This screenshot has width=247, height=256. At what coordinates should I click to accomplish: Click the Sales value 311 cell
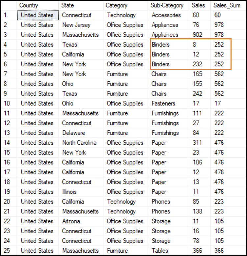[198, 143]
